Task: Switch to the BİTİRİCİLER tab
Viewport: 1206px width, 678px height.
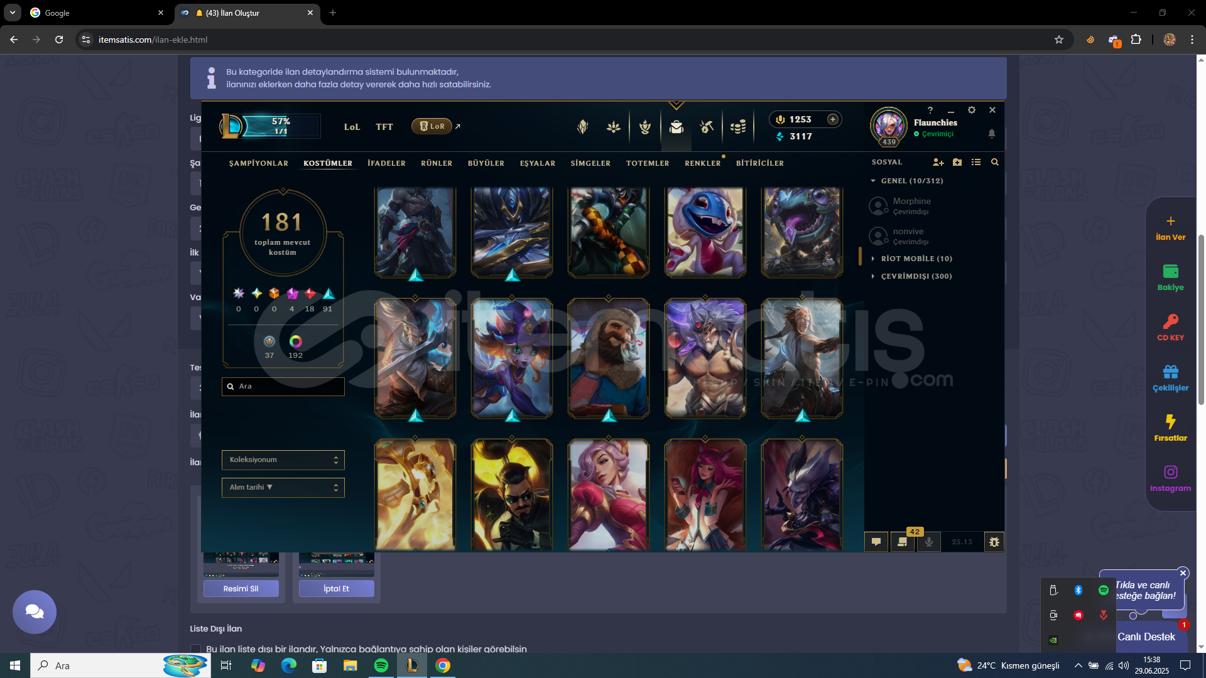Action: (x=760, y=163)
